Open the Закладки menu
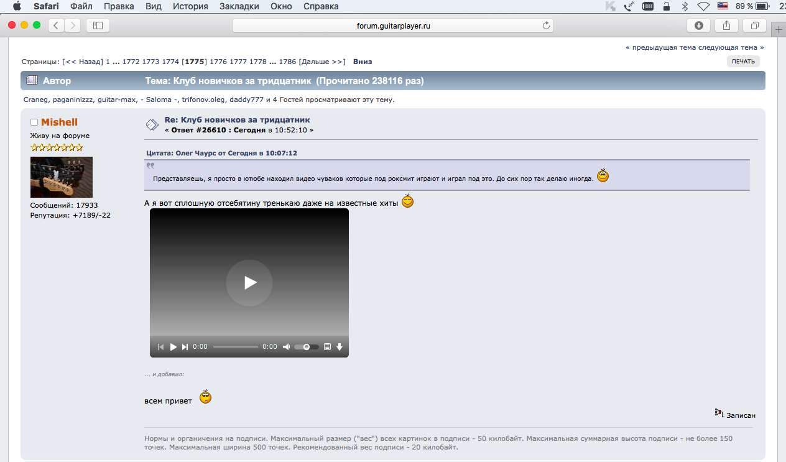 (239, 6)
